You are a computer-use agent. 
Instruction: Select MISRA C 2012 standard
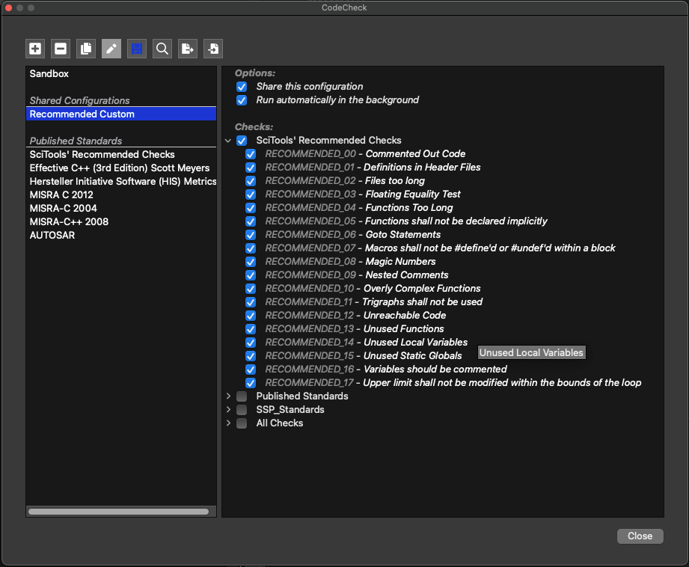121,194
